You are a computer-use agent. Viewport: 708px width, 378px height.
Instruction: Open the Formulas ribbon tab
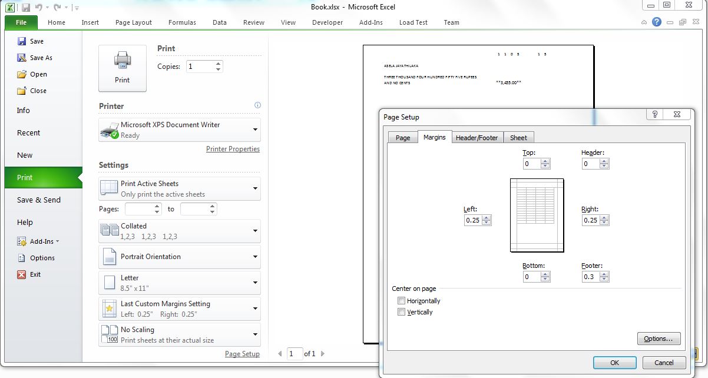tap(182, 22)
